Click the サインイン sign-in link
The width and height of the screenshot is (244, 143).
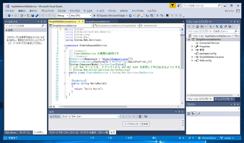click(x=229, y=11)
